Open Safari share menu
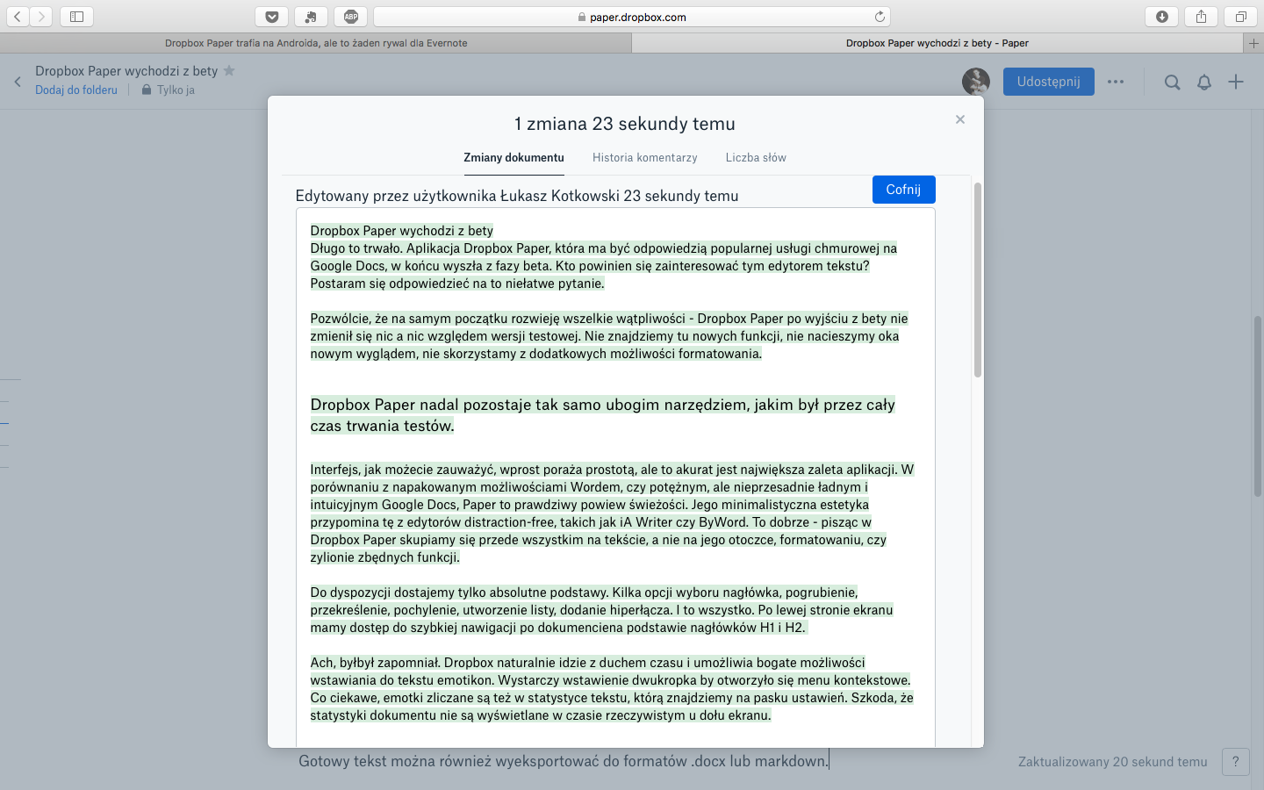 [x=1201, y=17]
